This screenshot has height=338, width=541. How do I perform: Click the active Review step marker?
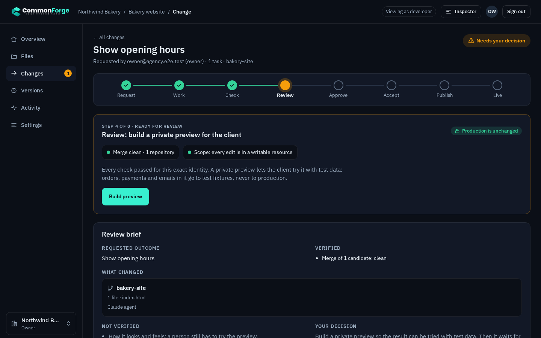285,85
